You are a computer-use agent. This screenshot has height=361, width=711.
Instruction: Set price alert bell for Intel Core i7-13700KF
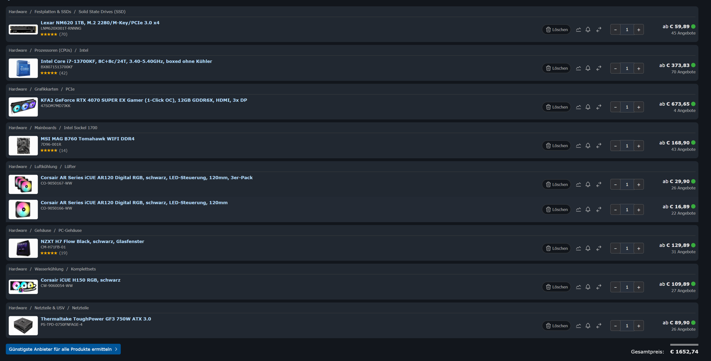point(588,68)
